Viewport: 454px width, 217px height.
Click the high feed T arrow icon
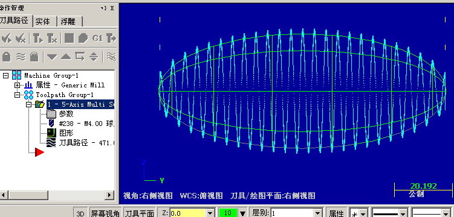point(111,38)
